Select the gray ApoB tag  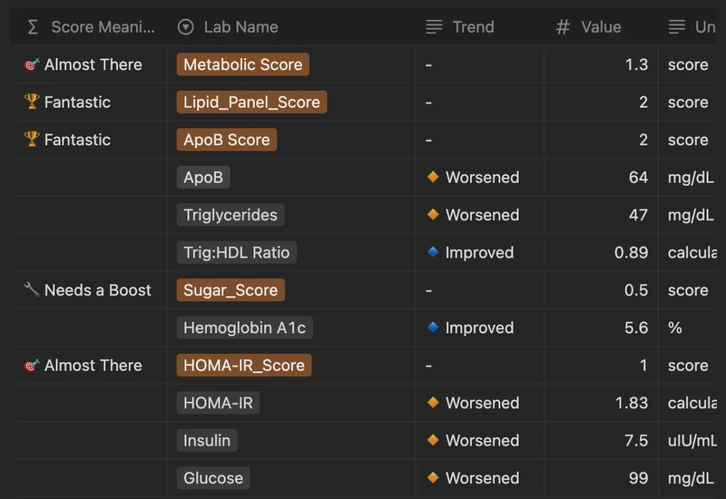(x=203, y=177)
